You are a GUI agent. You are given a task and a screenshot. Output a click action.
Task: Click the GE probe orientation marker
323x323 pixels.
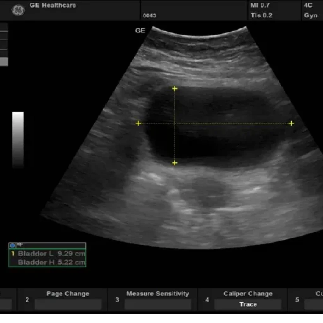140,31
